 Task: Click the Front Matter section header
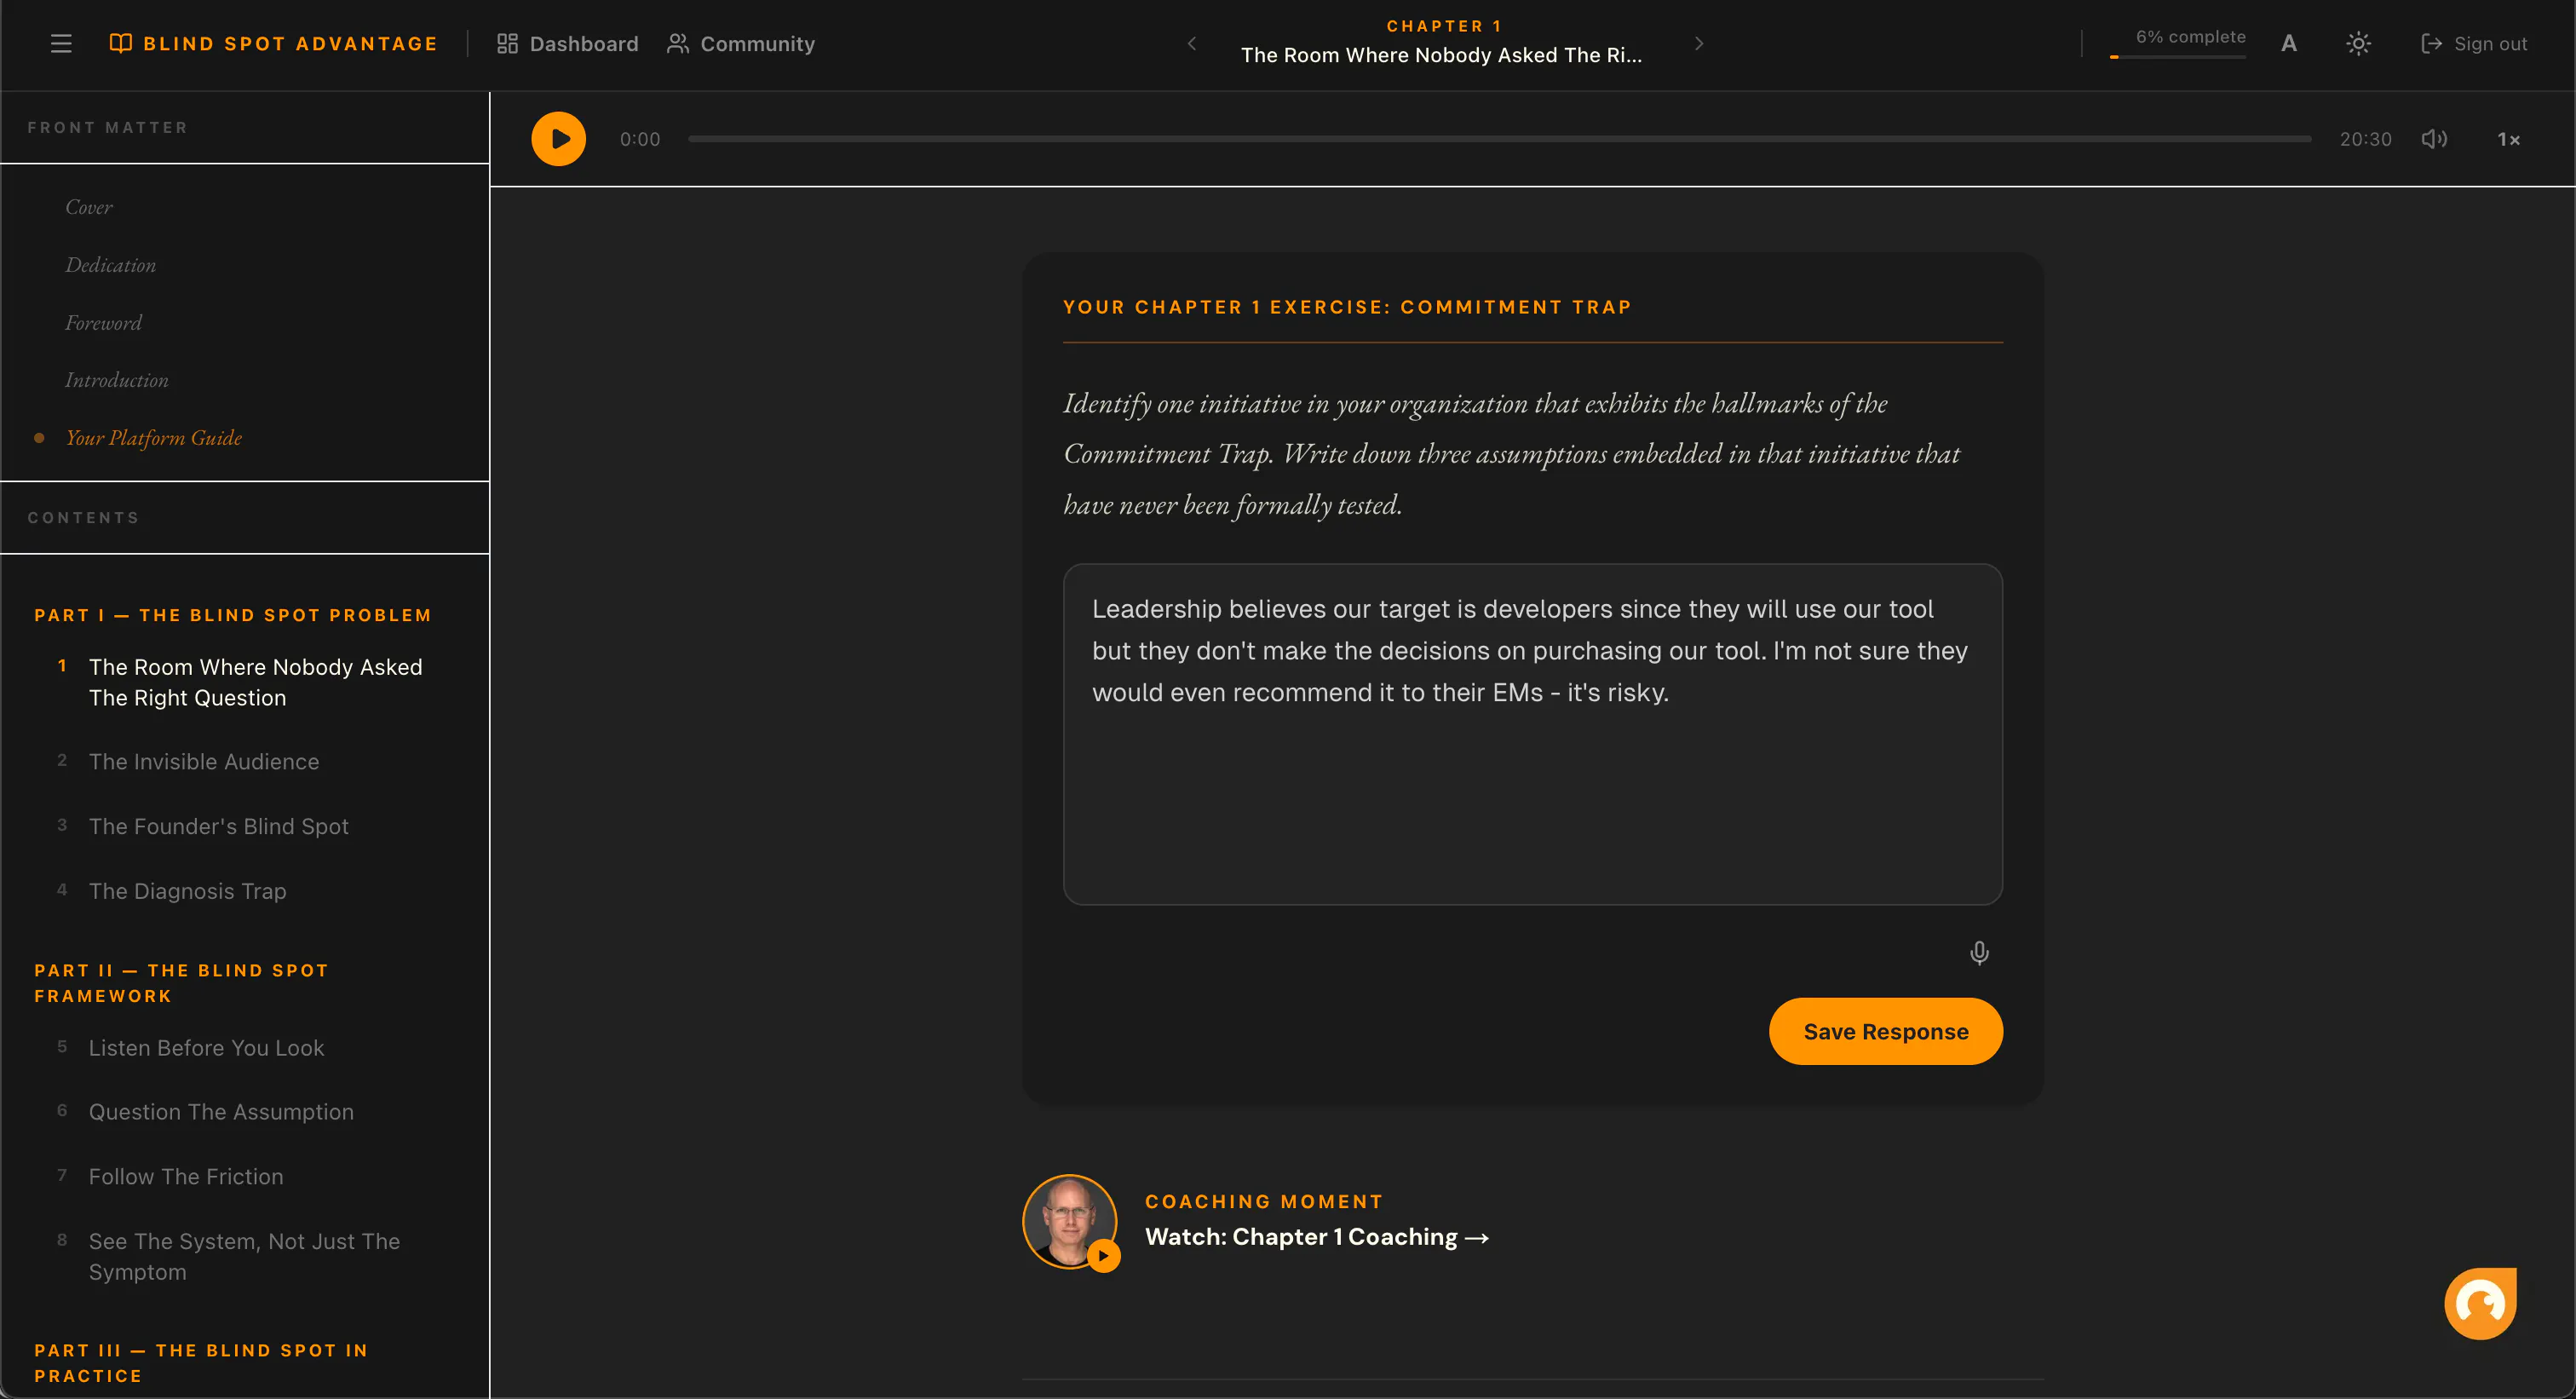click(x=107, y=127)
